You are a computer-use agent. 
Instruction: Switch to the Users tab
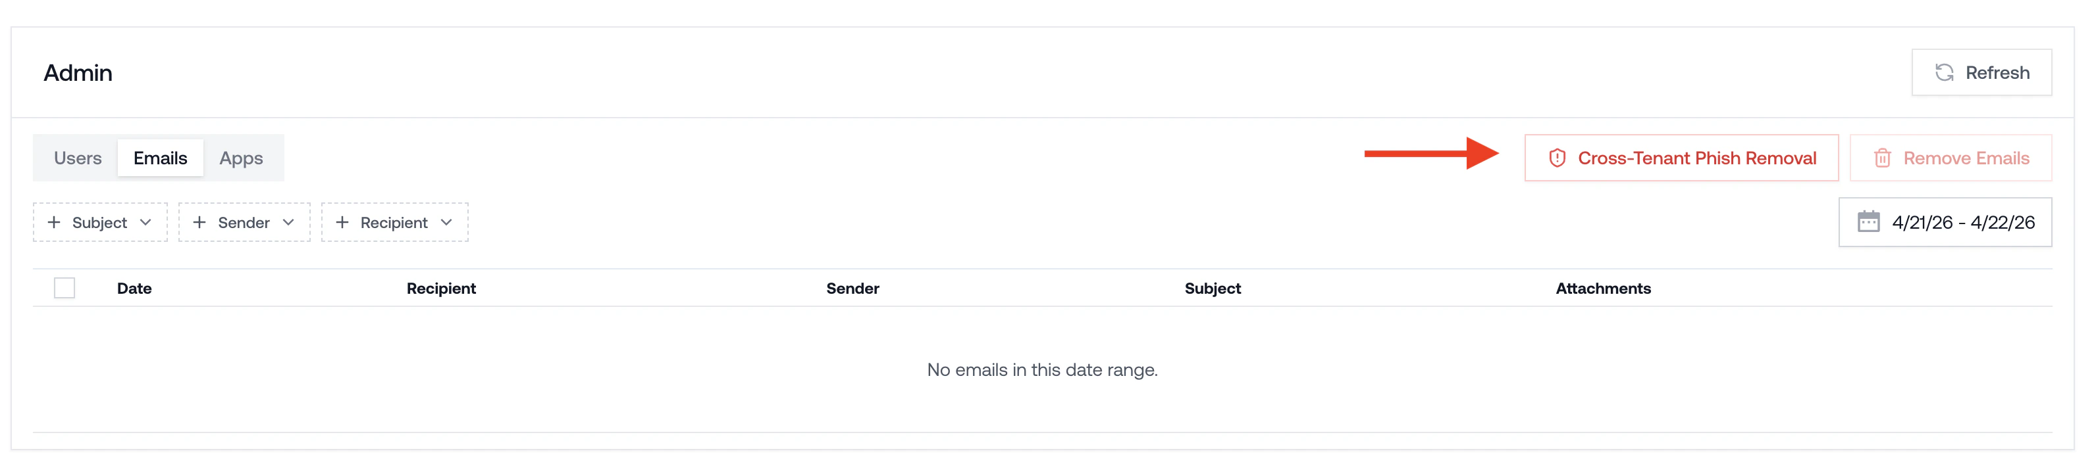[x=76, y=158]
